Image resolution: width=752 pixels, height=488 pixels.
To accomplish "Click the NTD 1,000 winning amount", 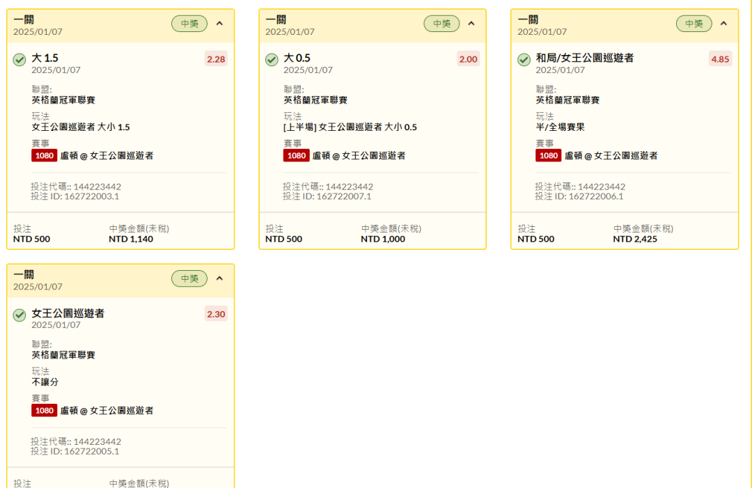I will point(383,239).
